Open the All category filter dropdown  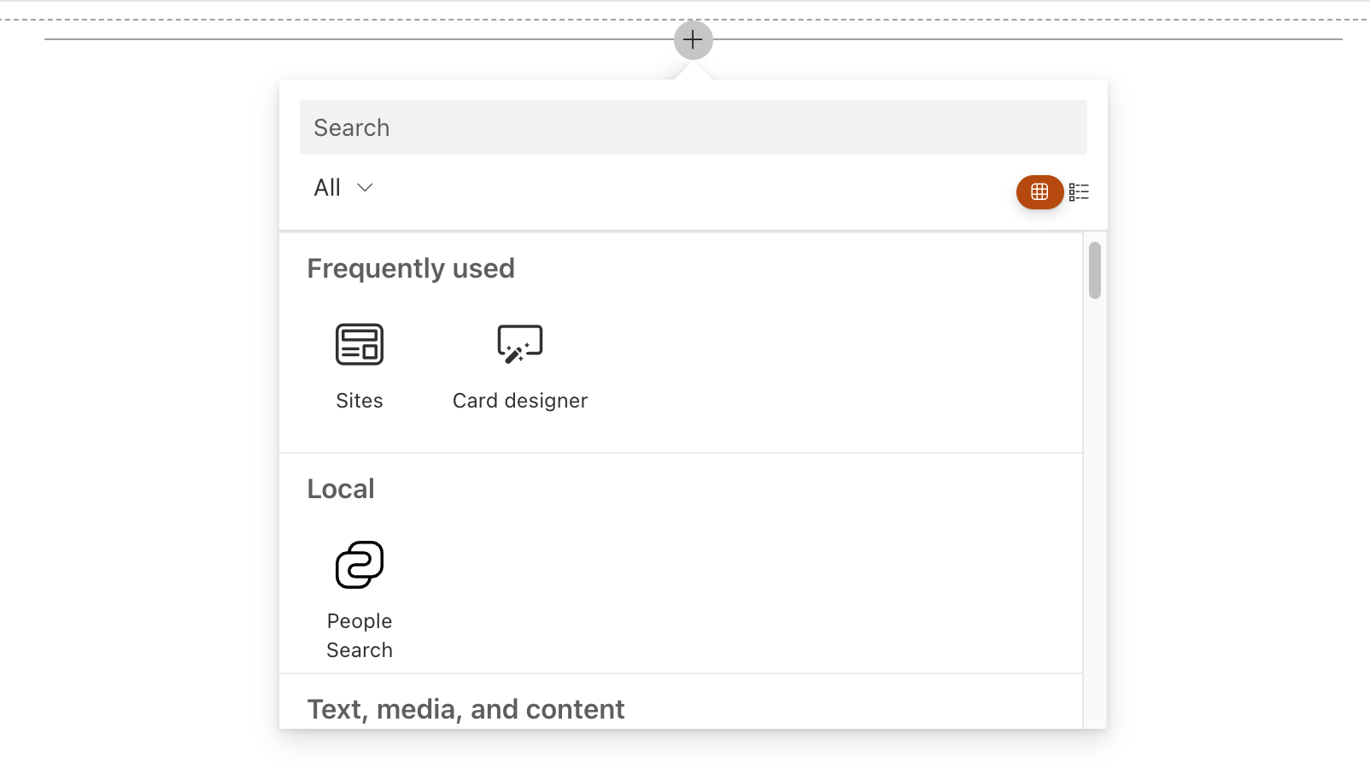pos(342,187)
